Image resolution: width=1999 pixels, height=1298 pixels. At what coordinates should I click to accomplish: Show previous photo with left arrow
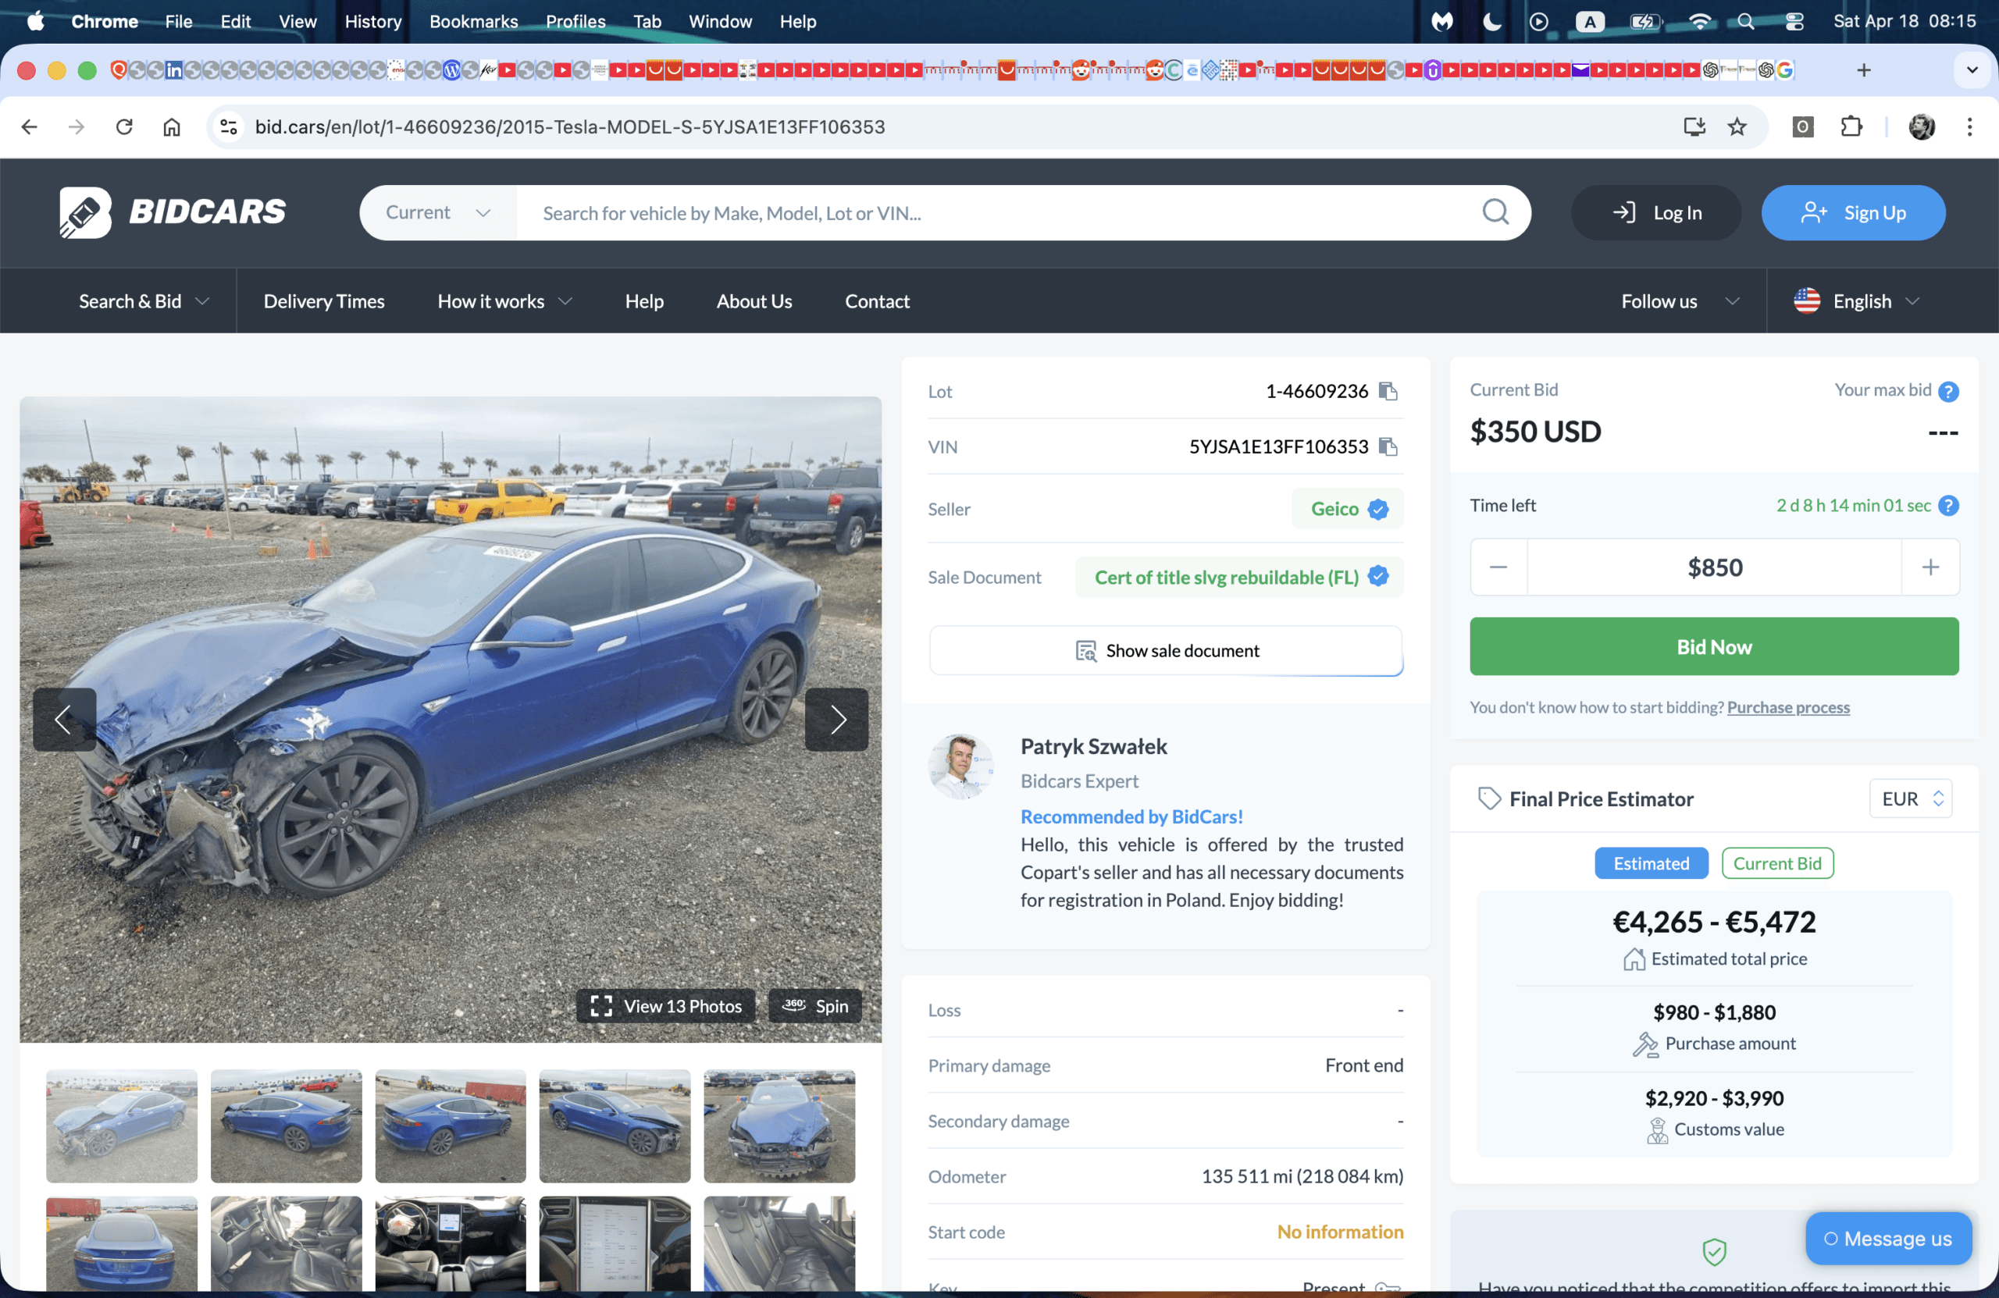64,720
